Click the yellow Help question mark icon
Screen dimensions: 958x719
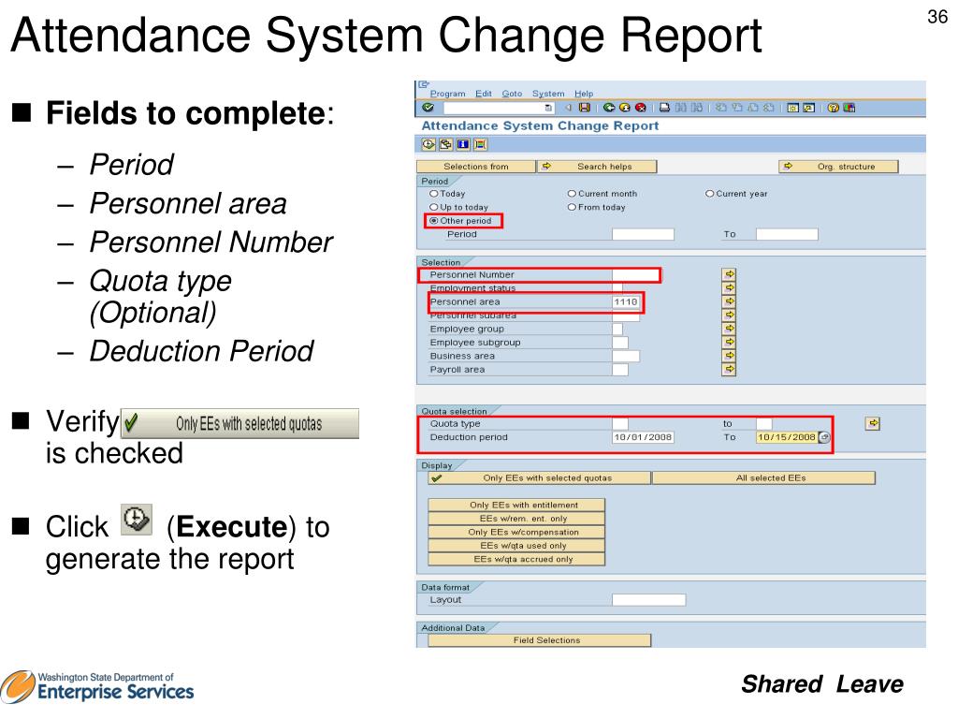coord(833,108)
